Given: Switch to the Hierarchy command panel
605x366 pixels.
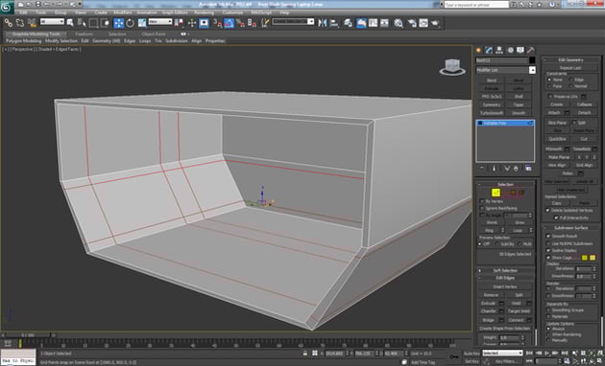Looking at the screenshot, I should point(499,50).
